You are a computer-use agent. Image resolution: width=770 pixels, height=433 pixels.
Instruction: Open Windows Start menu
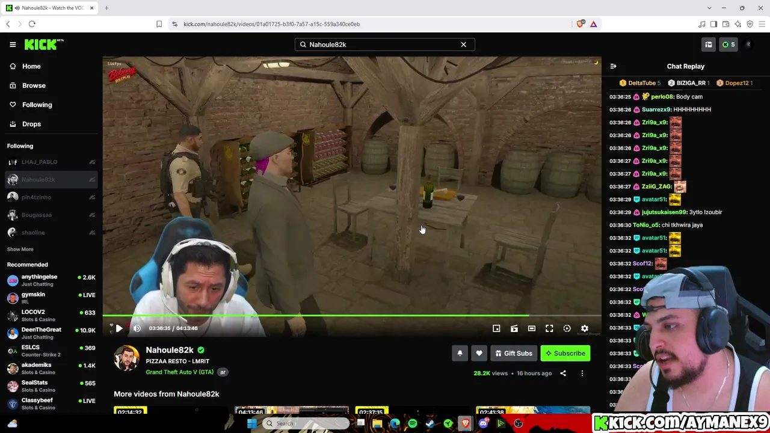[252, 423]
